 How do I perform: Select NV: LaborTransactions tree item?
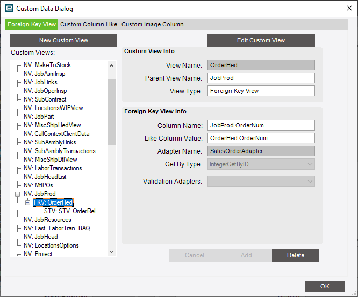(x=53, y=168)
